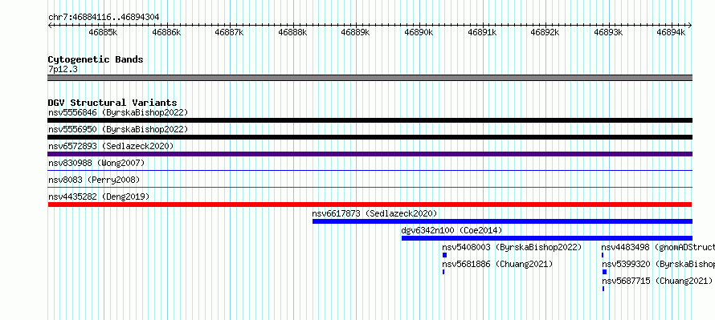Click the 46889k ruler tick label
The height and width of the screenshot is (320, 715).
point(356,32)
